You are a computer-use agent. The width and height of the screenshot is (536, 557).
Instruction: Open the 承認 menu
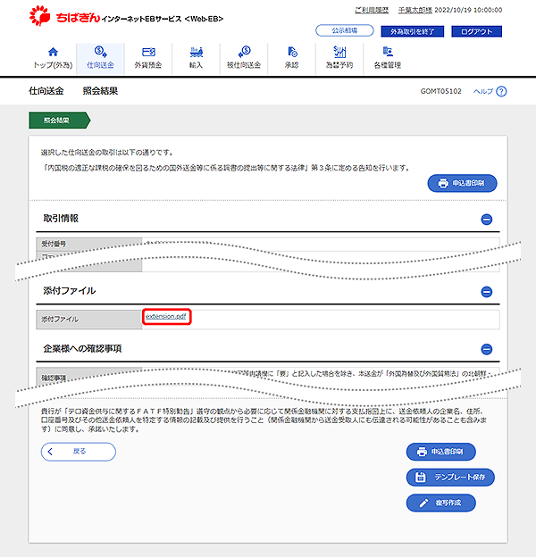coord(291,58)
